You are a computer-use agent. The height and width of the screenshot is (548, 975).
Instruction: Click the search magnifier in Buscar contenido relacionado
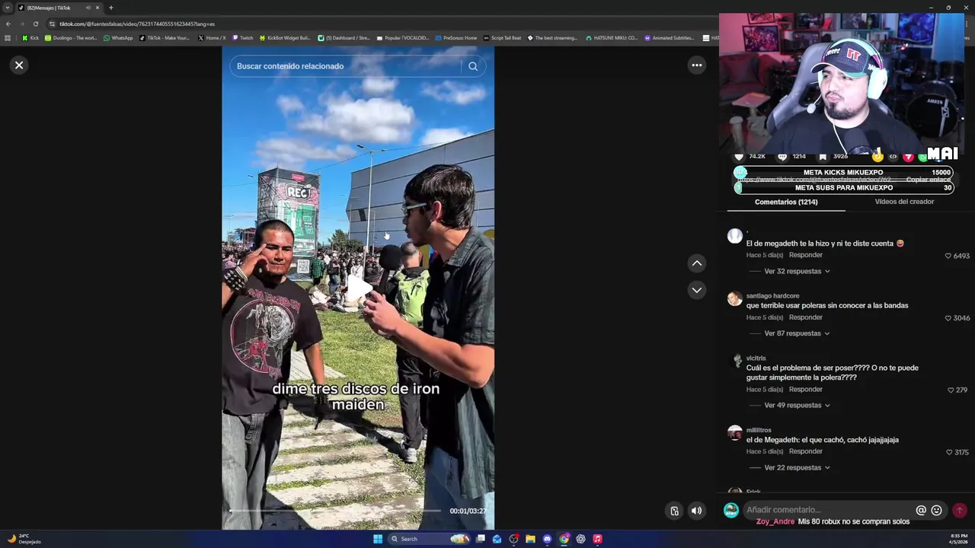click(473, 66)
